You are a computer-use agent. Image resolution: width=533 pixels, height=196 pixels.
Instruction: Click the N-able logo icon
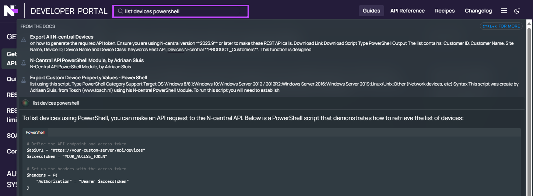[x=11, y=11]
